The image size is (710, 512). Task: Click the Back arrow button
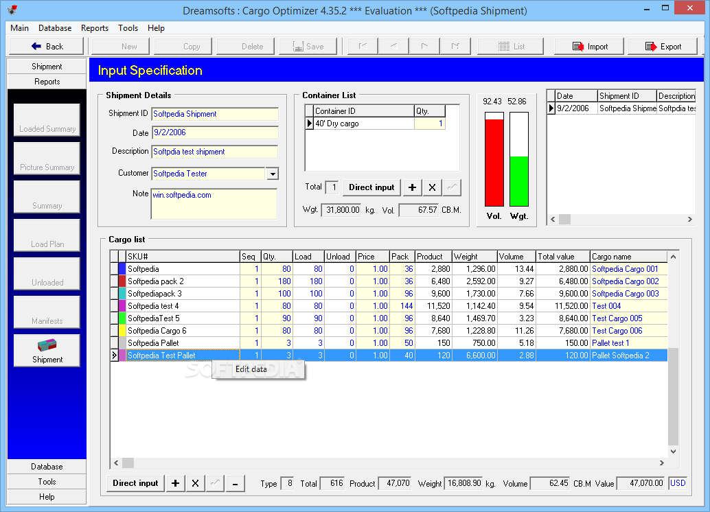47,46
